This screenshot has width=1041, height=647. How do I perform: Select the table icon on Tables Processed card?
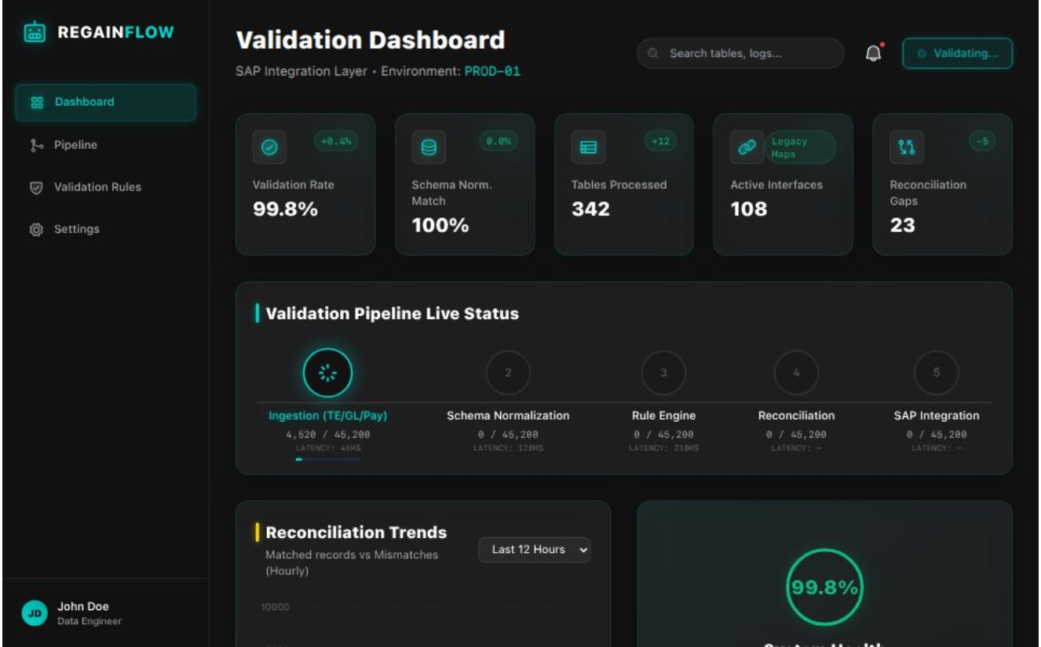[588, 147]
